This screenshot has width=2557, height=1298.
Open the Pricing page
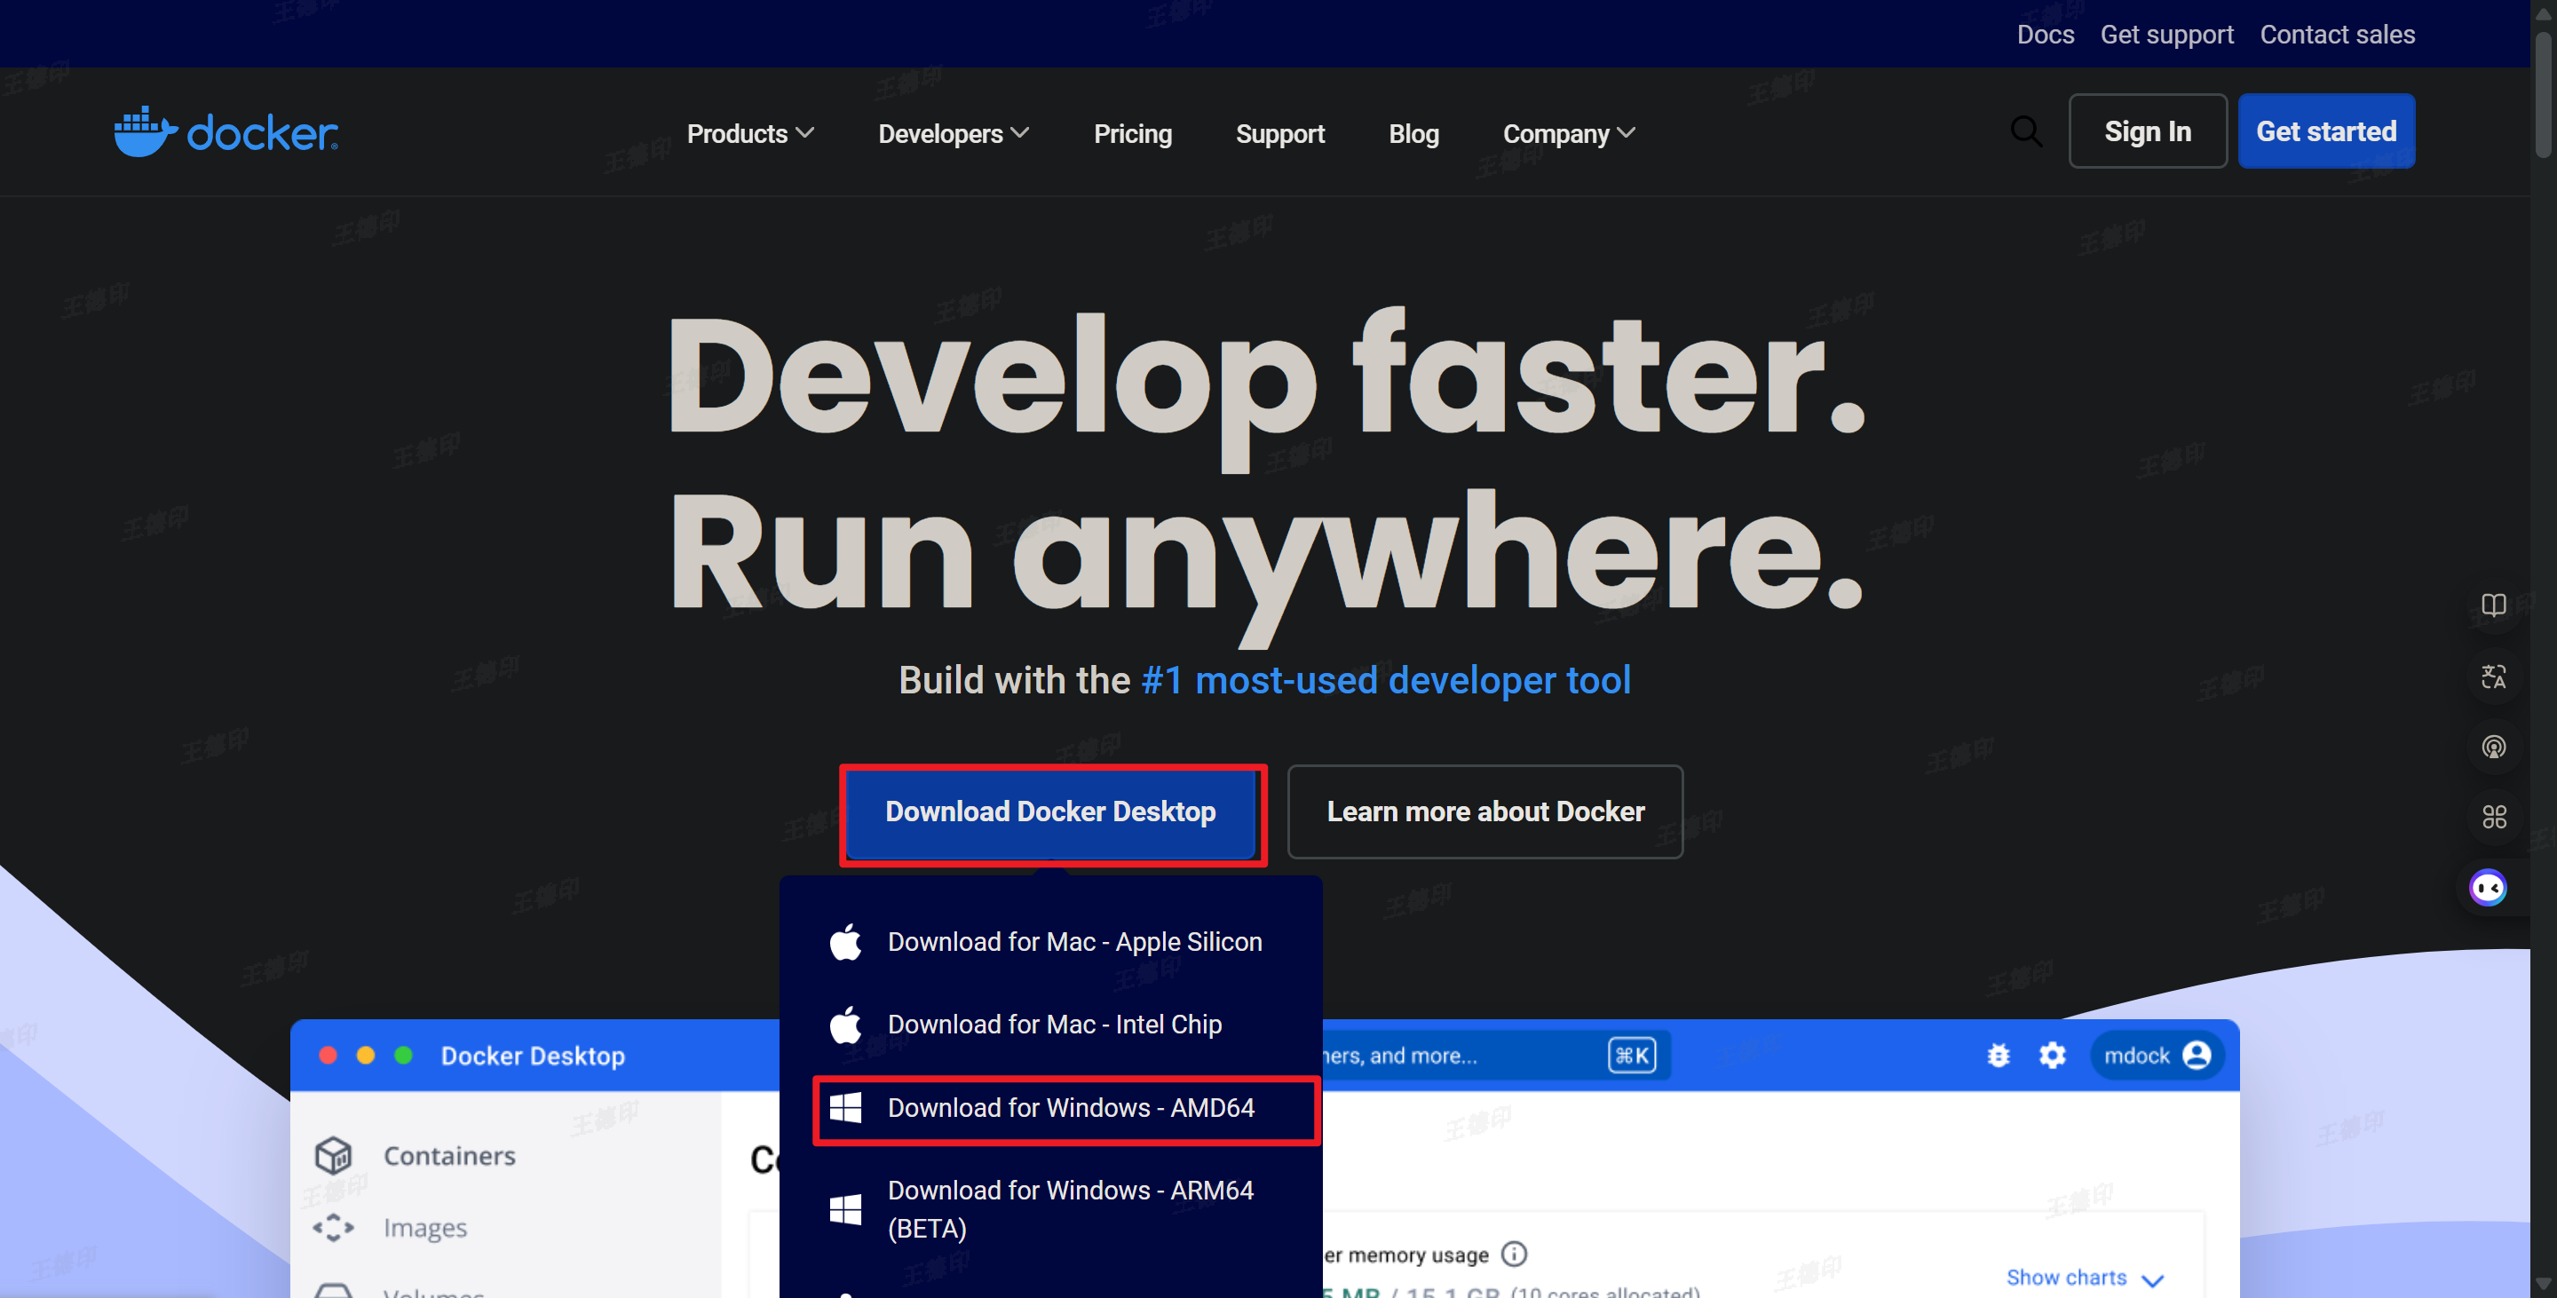point(1133,133)
